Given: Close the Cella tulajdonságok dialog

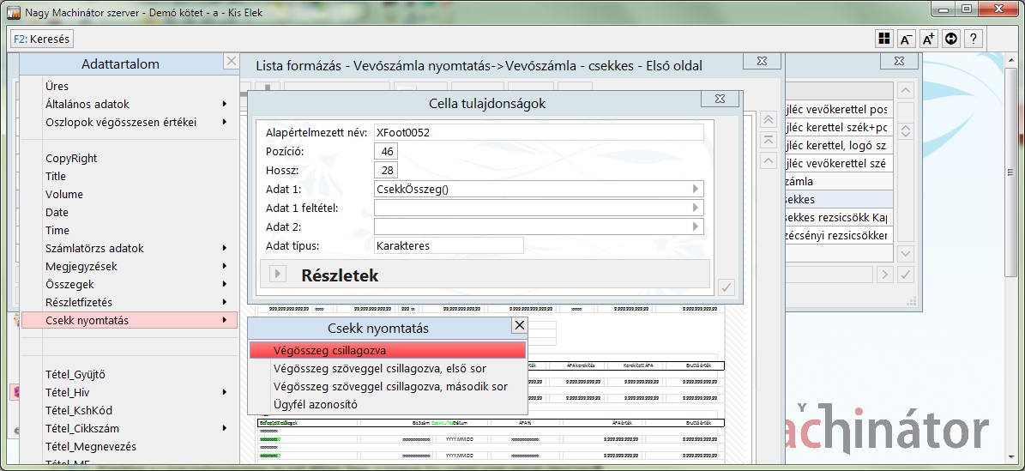Looking at the screenshot, I should click(720, 99).
